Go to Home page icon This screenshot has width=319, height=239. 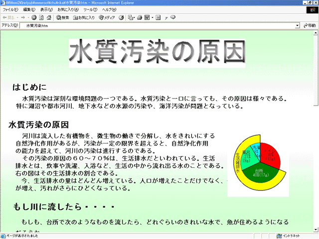click(49, 17)
